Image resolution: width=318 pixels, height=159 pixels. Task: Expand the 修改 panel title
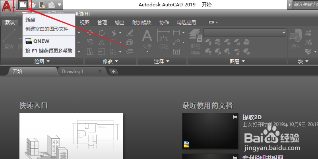click(x=111, y=61)
